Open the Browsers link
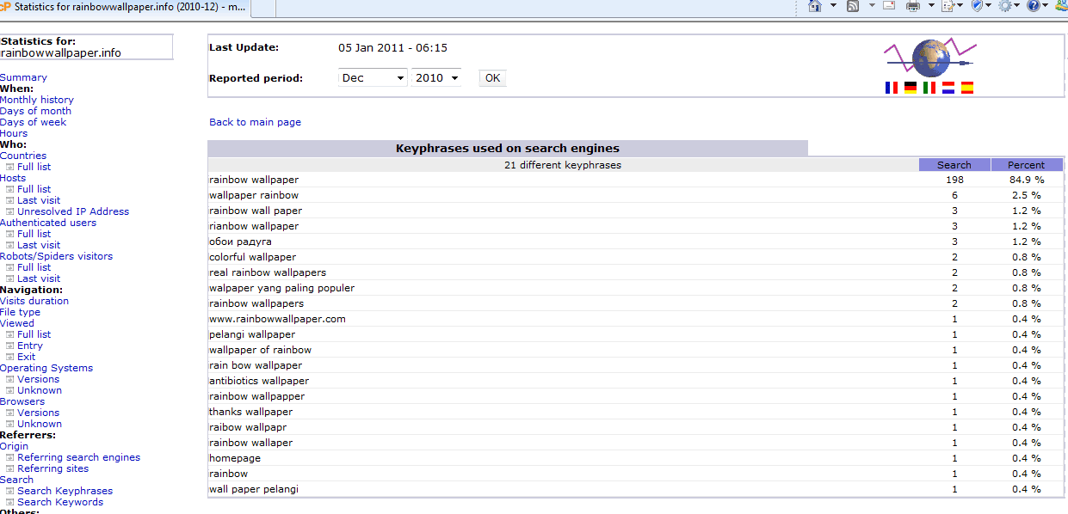This screenshot has width=1068, height=514. tap(22, 401)
